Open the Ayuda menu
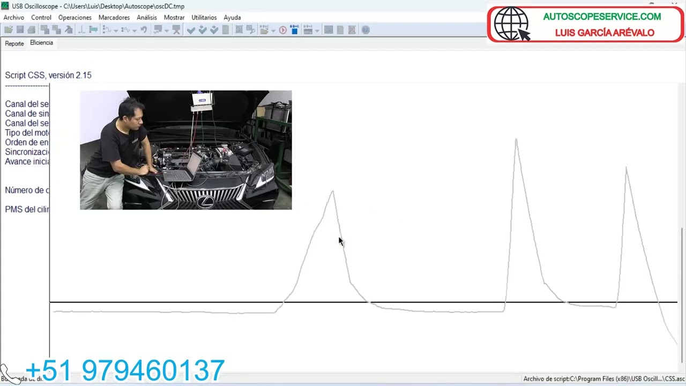The height and width of the screenshot is (386, 686). 232,18
